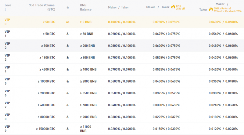Click the 'or' cell in VIP 0 row
The width and height of the screenshot is (244, 135).
tap(67, 22)
